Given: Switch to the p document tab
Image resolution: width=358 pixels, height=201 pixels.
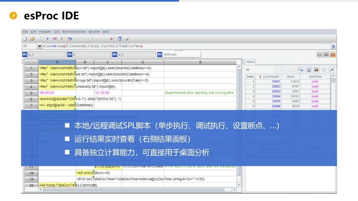Looking at the screenshot, I should (89, 54).
